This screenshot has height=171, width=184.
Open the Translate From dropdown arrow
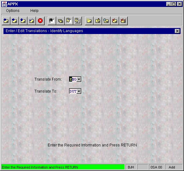point(79,79)
